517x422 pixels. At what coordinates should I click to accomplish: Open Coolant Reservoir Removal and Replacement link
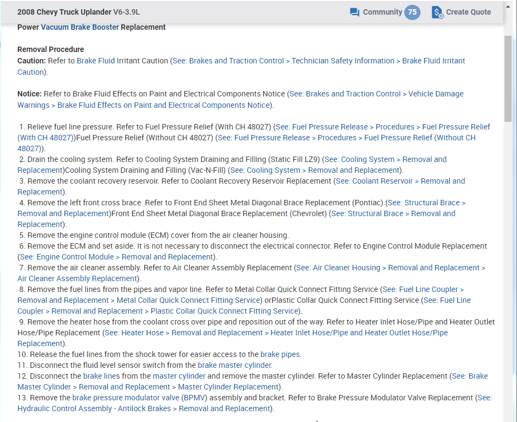241,186
